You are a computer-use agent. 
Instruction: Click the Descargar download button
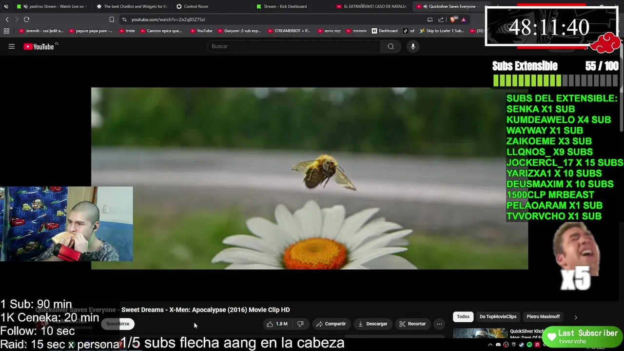click(x=372, y=324)
